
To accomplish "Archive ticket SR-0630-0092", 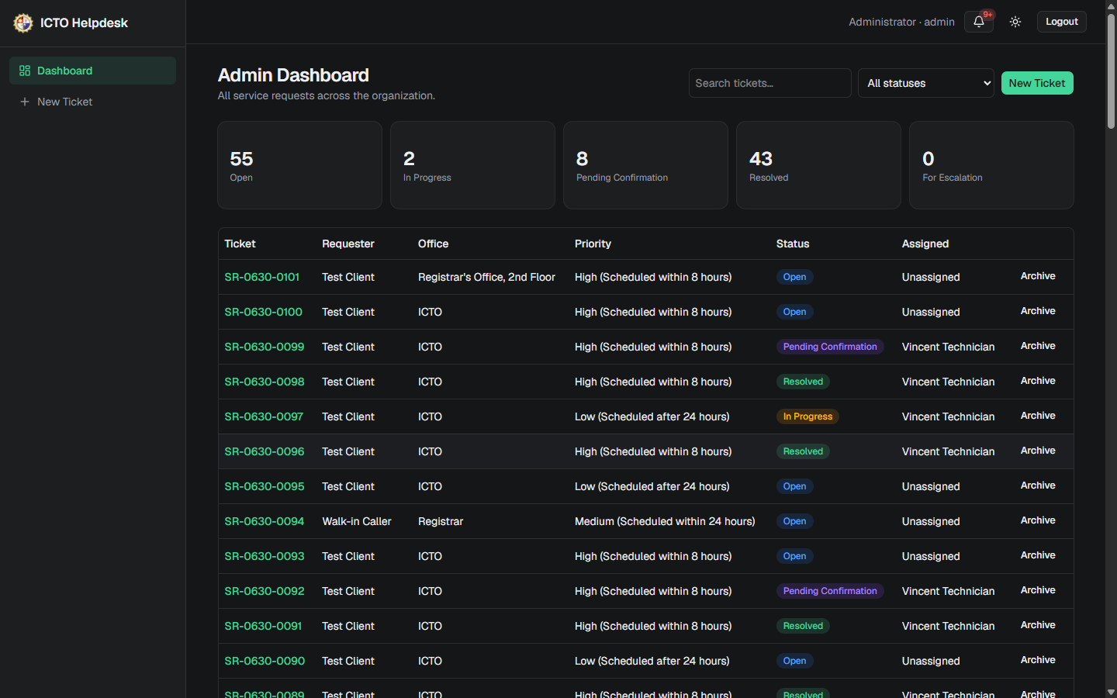I will coord(1038,590).
